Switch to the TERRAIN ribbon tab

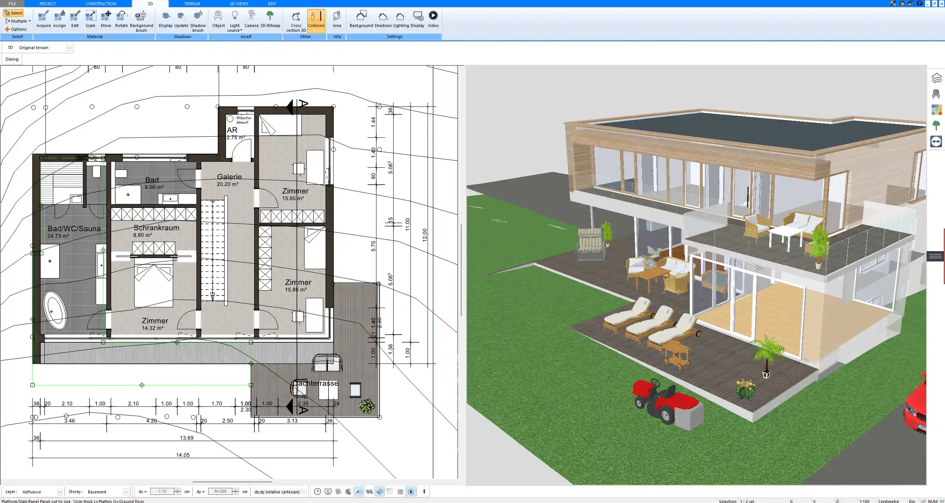click(x=191, y=3)
